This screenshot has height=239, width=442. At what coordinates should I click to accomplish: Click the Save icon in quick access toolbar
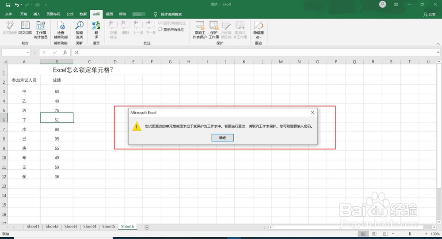(8, 5)
